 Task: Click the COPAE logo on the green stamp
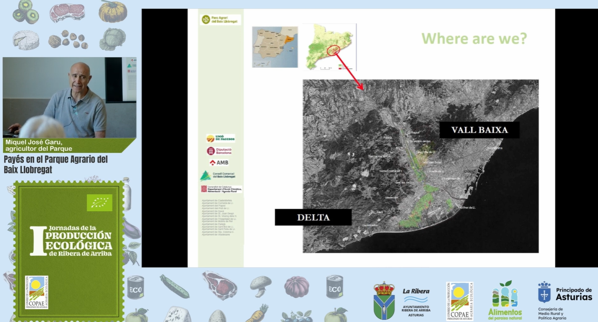(37, 292)
